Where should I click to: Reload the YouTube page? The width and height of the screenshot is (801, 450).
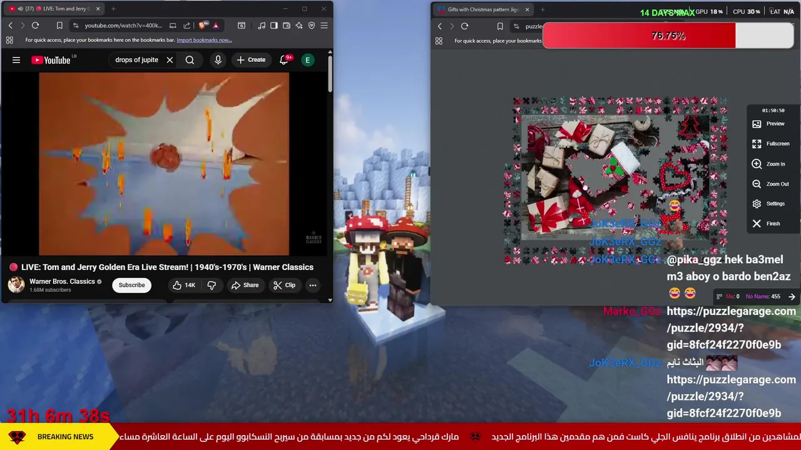(36, 26)
